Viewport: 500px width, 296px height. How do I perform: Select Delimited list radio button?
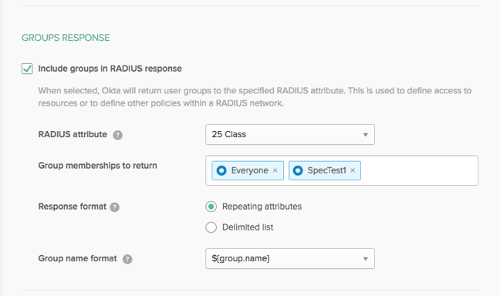(211, 227)
